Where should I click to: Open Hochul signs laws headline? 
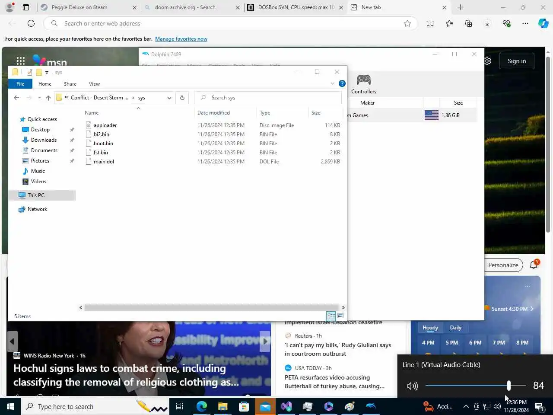tap(126, 375)
